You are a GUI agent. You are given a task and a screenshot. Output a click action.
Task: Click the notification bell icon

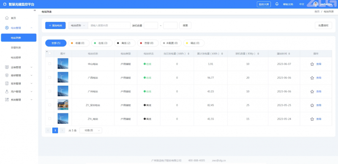(x=277, y=4)
